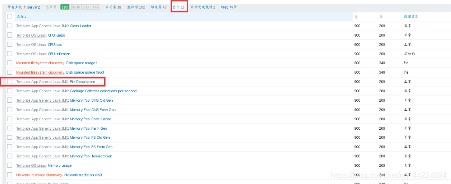Open the CPU load graph

tap(55, 45)
